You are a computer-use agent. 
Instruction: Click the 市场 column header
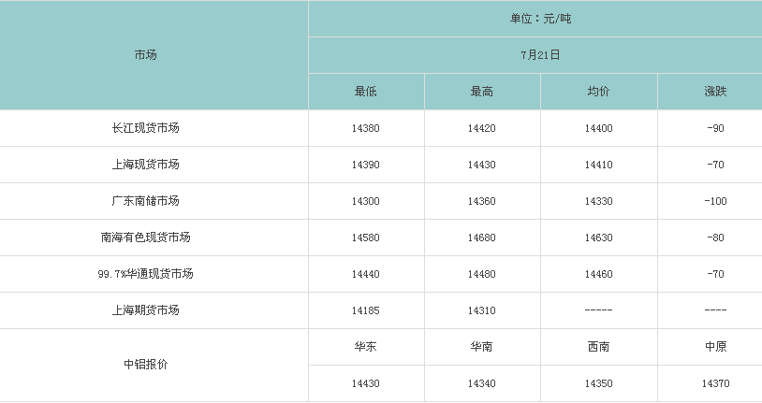click(x=146, y=55)
